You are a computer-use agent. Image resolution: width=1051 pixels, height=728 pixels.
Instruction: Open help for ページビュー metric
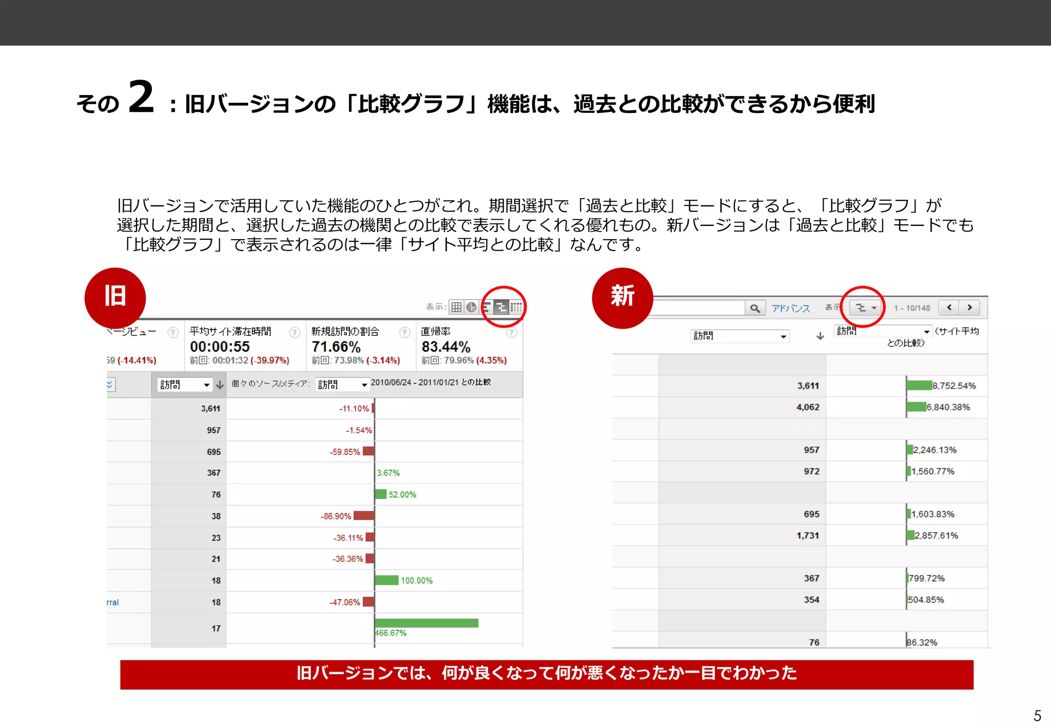point(173,332)
